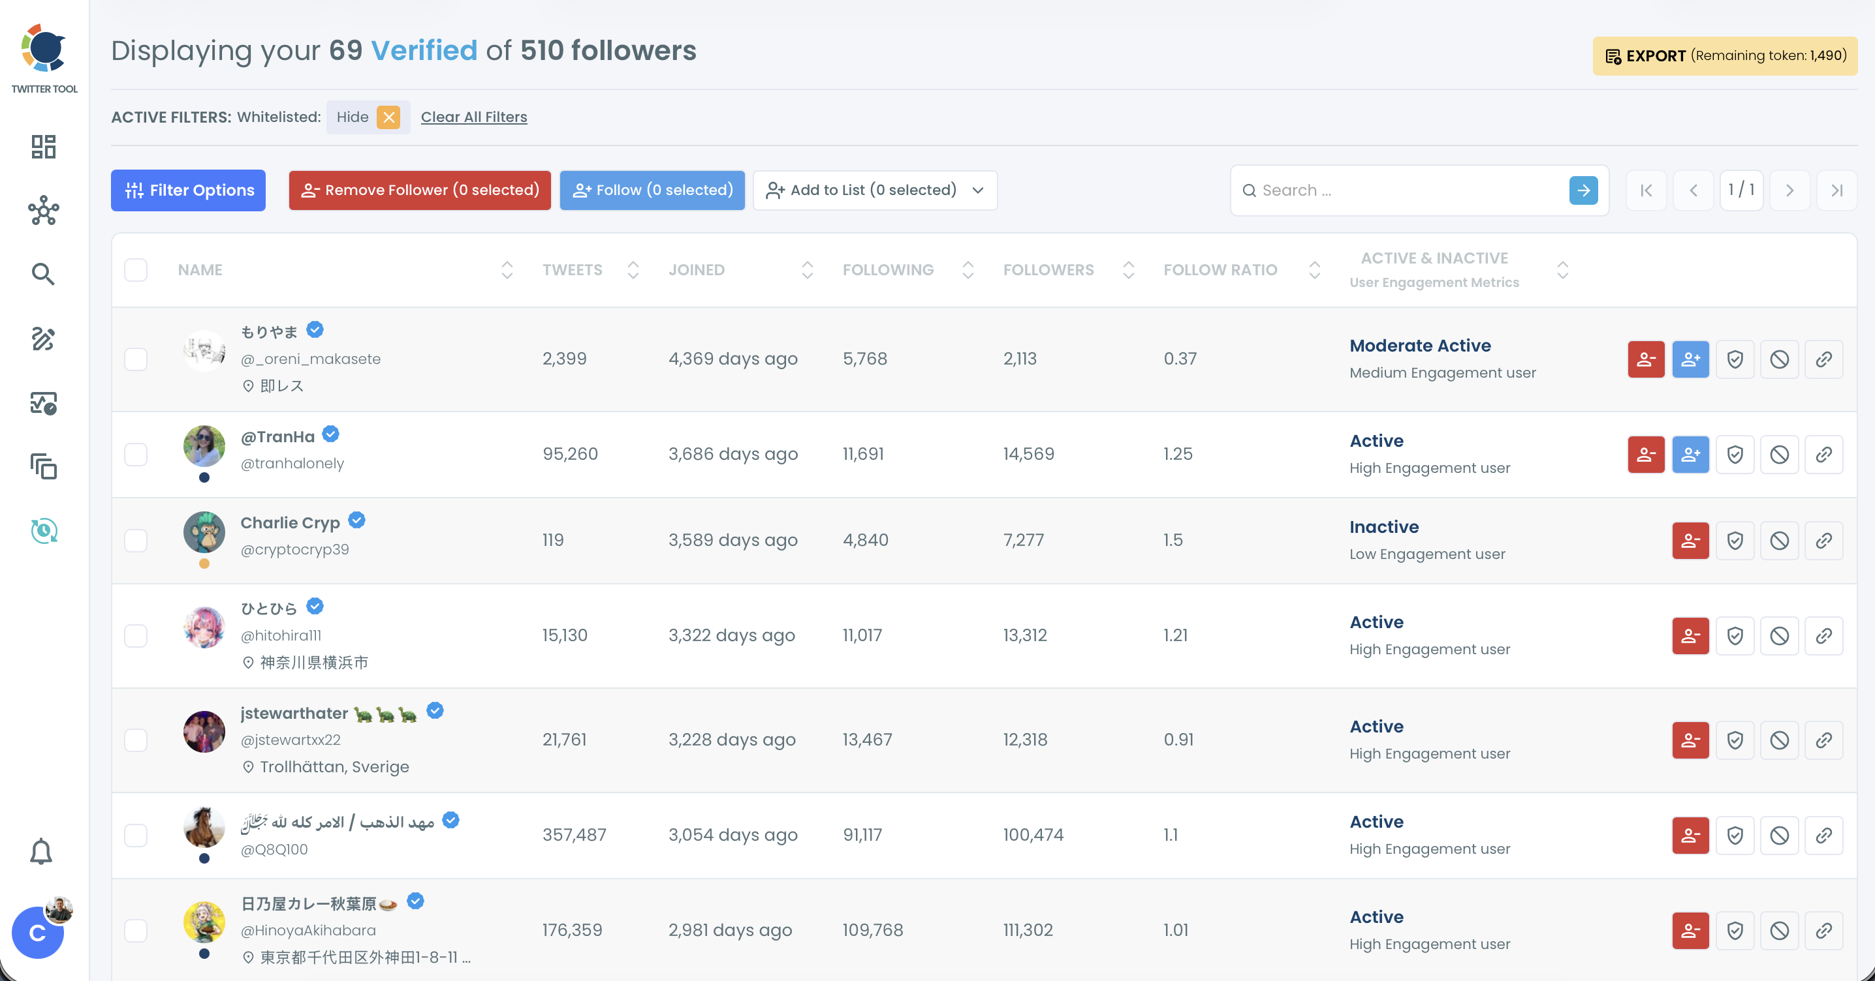Open the notifications bell icon

click(40, 851)
